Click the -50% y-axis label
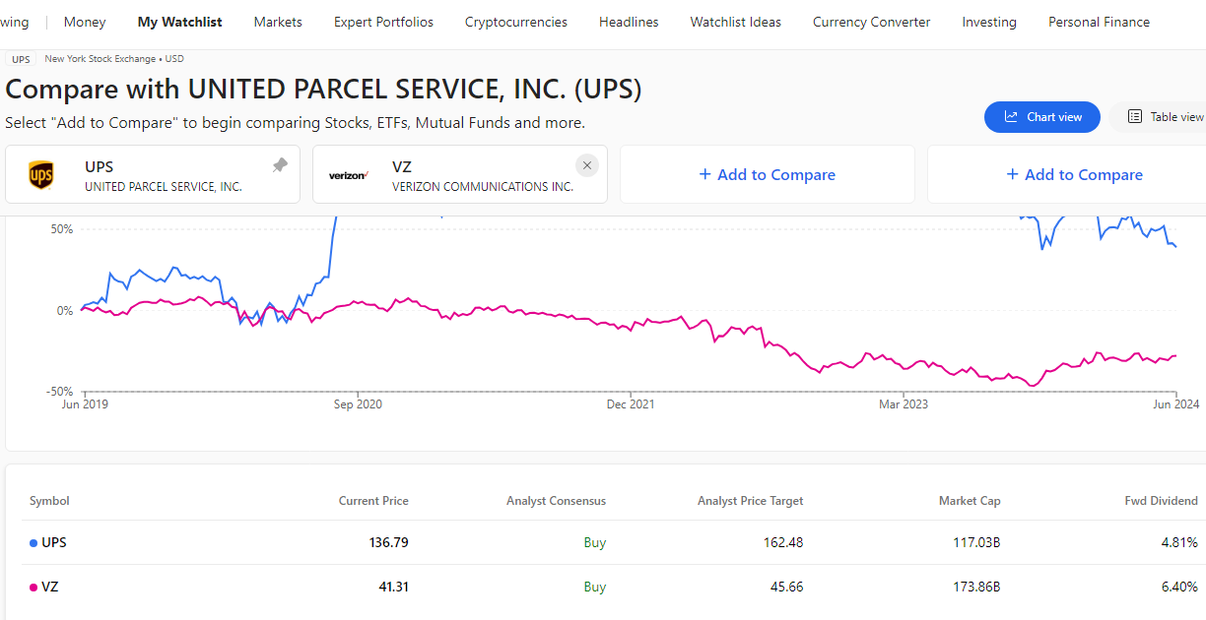 59,392
